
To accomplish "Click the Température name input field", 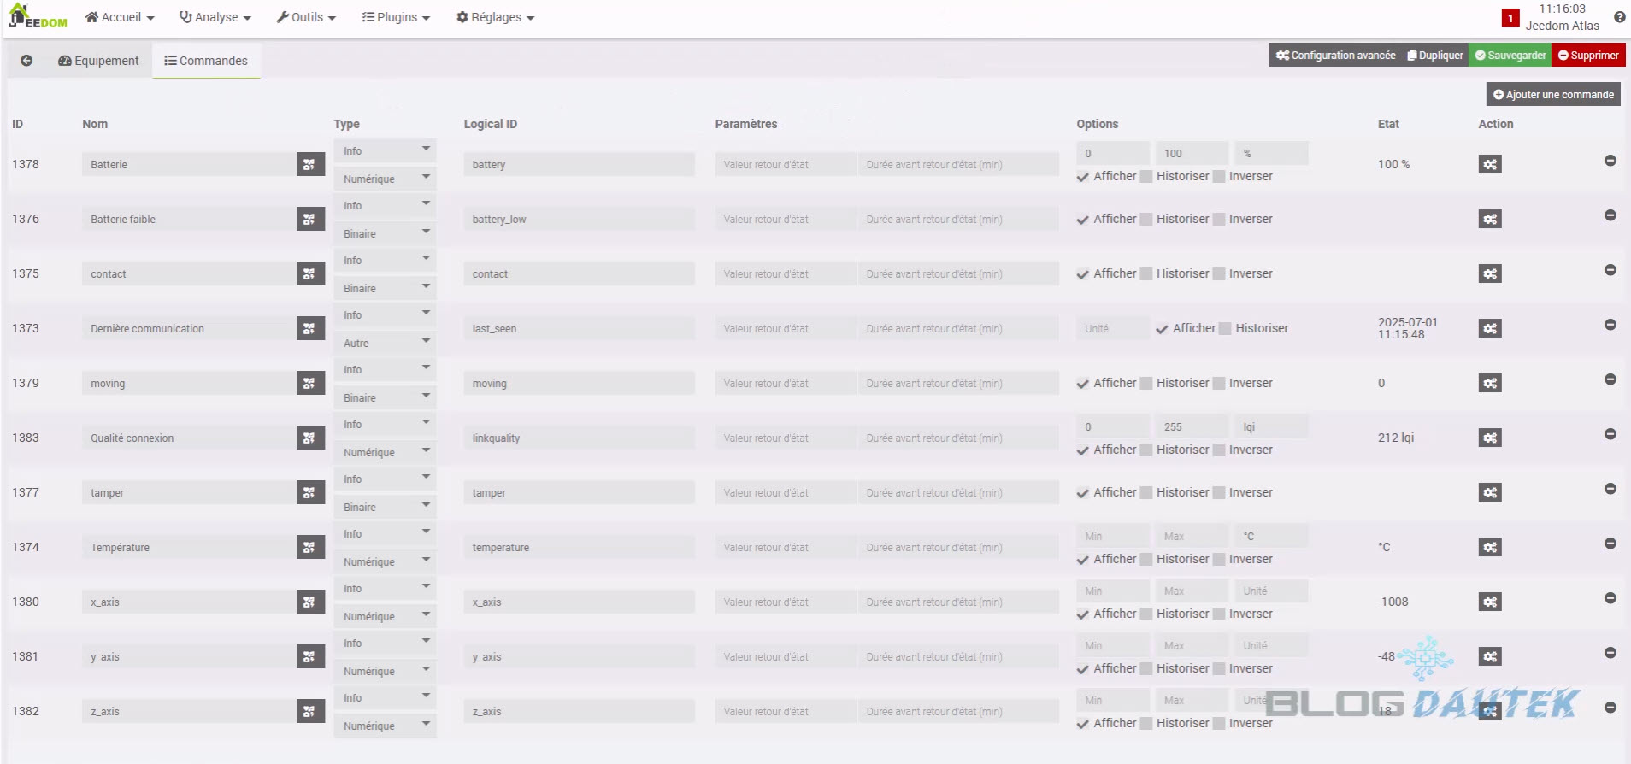I will [189, 547].
